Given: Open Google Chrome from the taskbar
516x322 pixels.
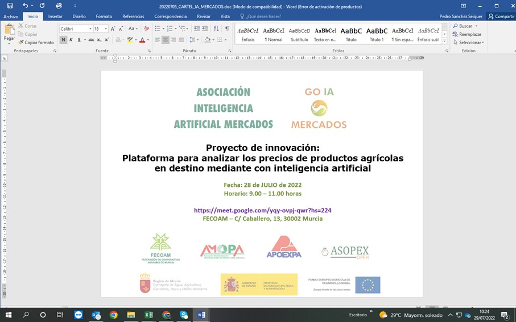Looking at the screenshot, I should pyautogui.click(x=114, y=315).
